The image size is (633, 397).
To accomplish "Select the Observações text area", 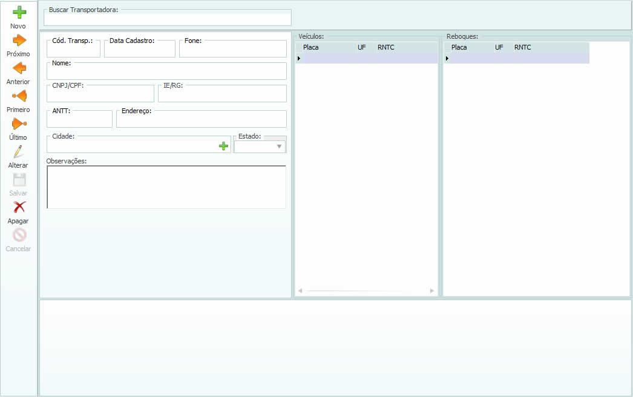I will coord(166,187).
